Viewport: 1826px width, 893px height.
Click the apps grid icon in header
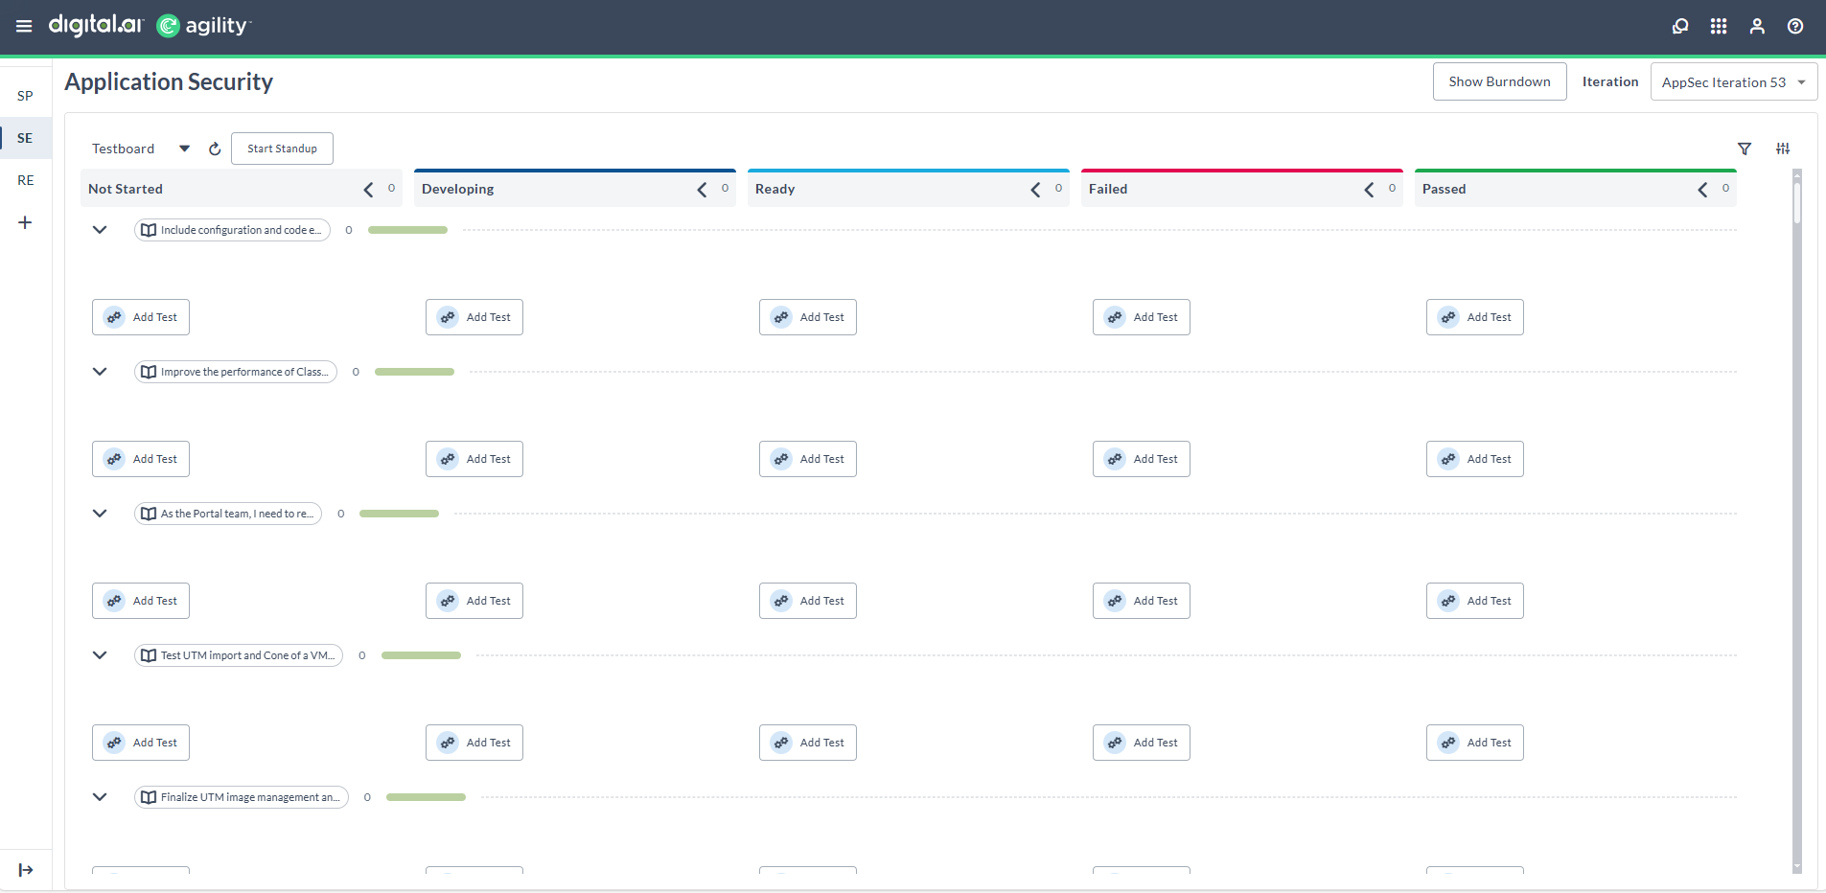tap(1718, 26)
